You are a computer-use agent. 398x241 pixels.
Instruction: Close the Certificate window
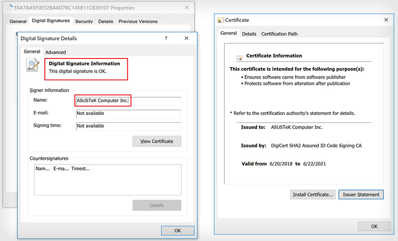point(386,20)
